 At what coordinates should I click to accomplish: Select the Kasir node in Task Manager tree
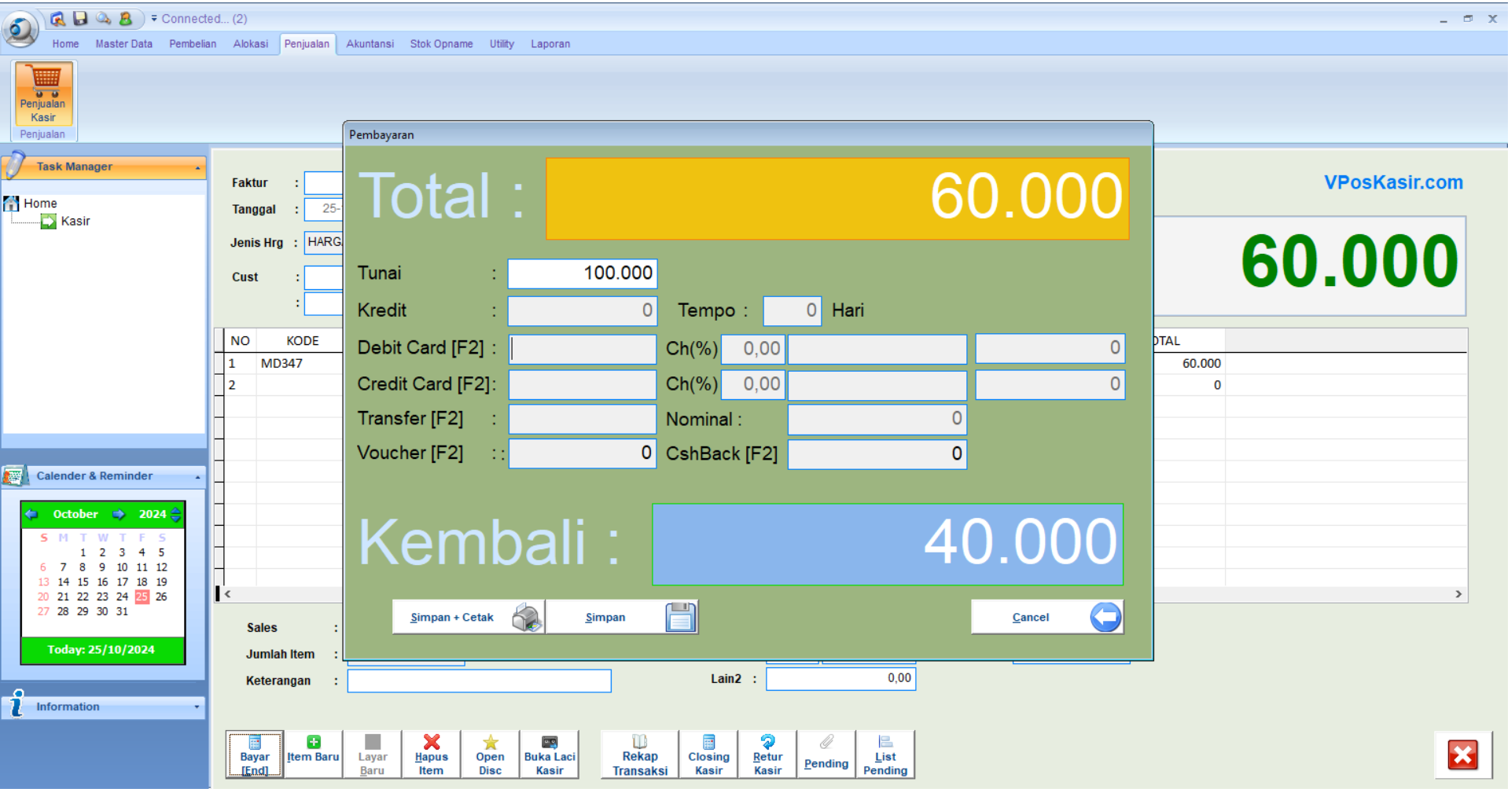(x=75, y=222)
